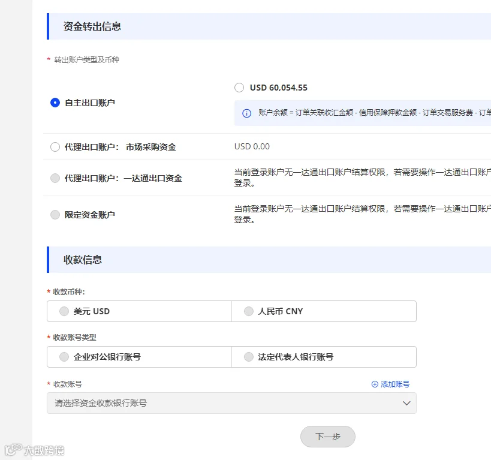Choose 代理出口账户: 市场采购资金 radio button
The width and height of the screenshot is (491, 460).
tap(55, 147)
